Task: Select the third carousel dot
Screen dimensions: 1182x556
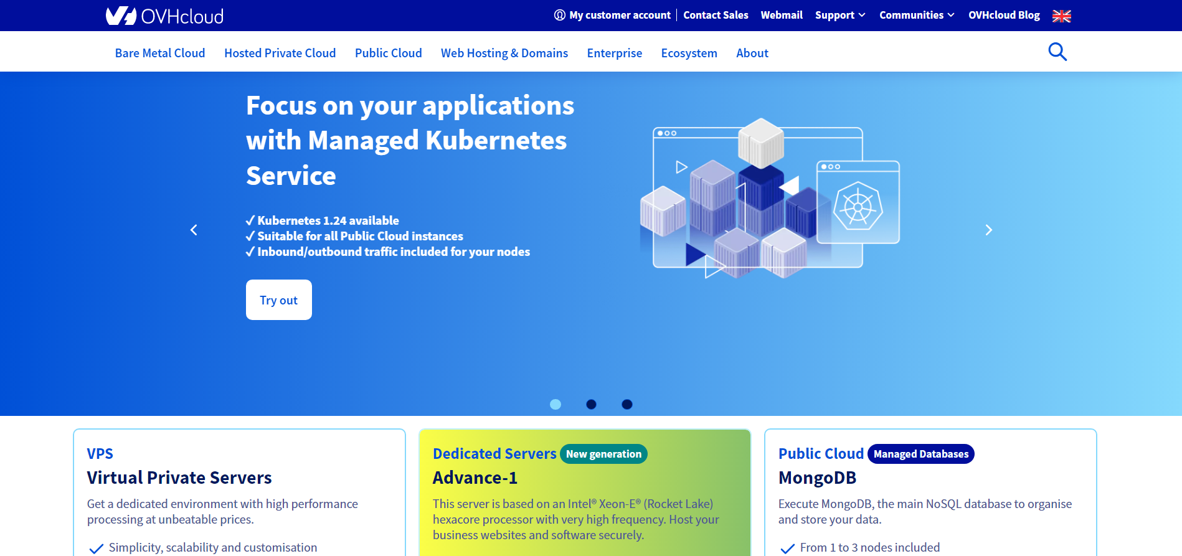Action: coord(627,404)
